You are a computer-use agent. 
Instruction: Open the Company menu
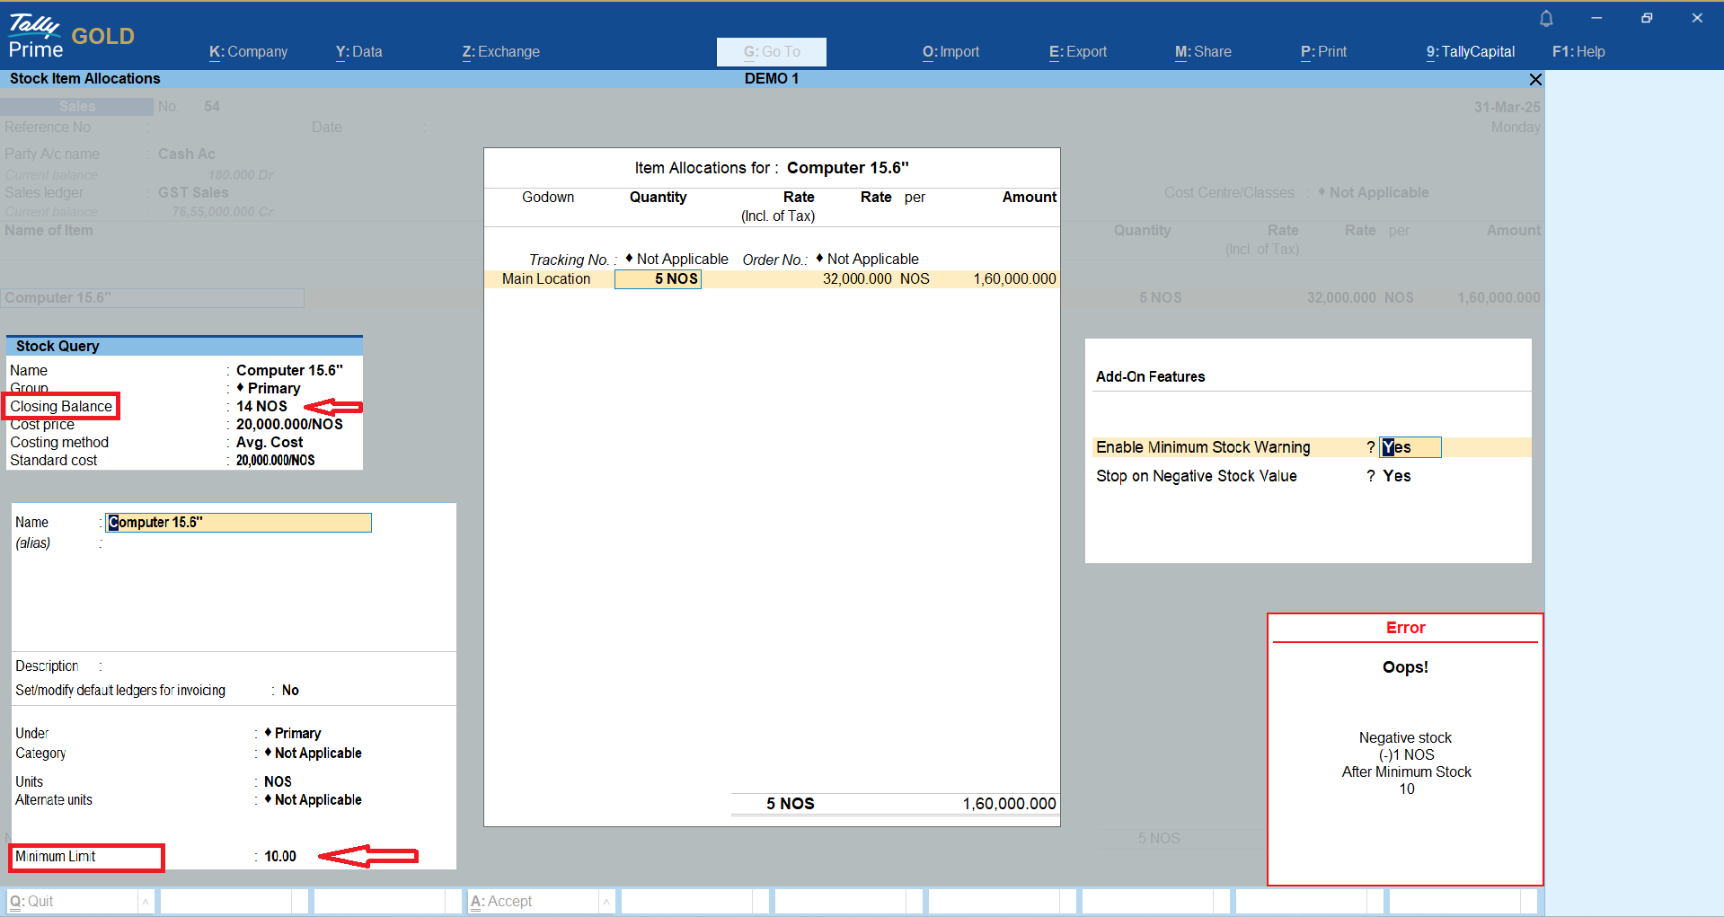pos(248,52)
